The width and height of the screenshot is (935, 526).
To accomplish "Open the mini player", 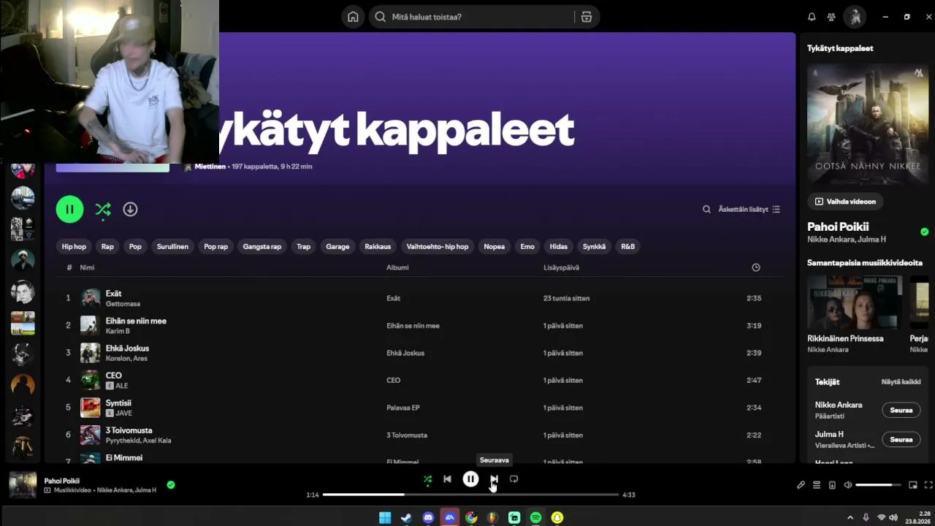I will 913,485.
